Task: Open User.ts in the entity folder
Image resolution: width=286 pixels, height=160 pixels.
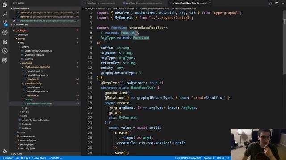Action: point(29,59)
